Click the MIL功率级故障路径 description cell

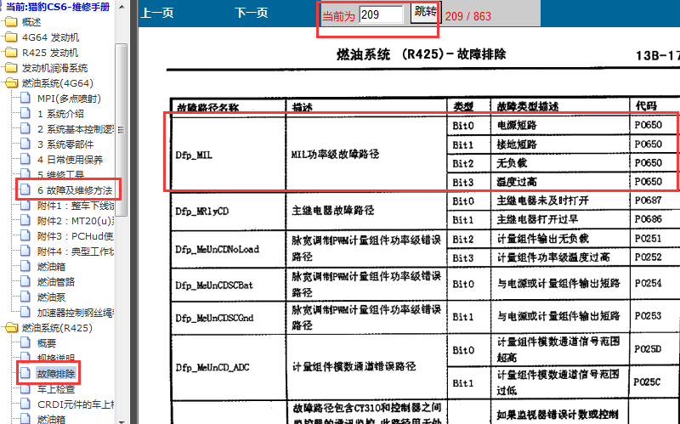[366, 154]
